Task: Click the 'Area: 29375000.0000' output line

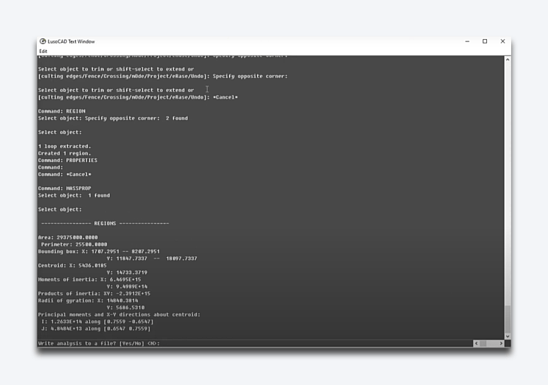Action: coord(68,237)
